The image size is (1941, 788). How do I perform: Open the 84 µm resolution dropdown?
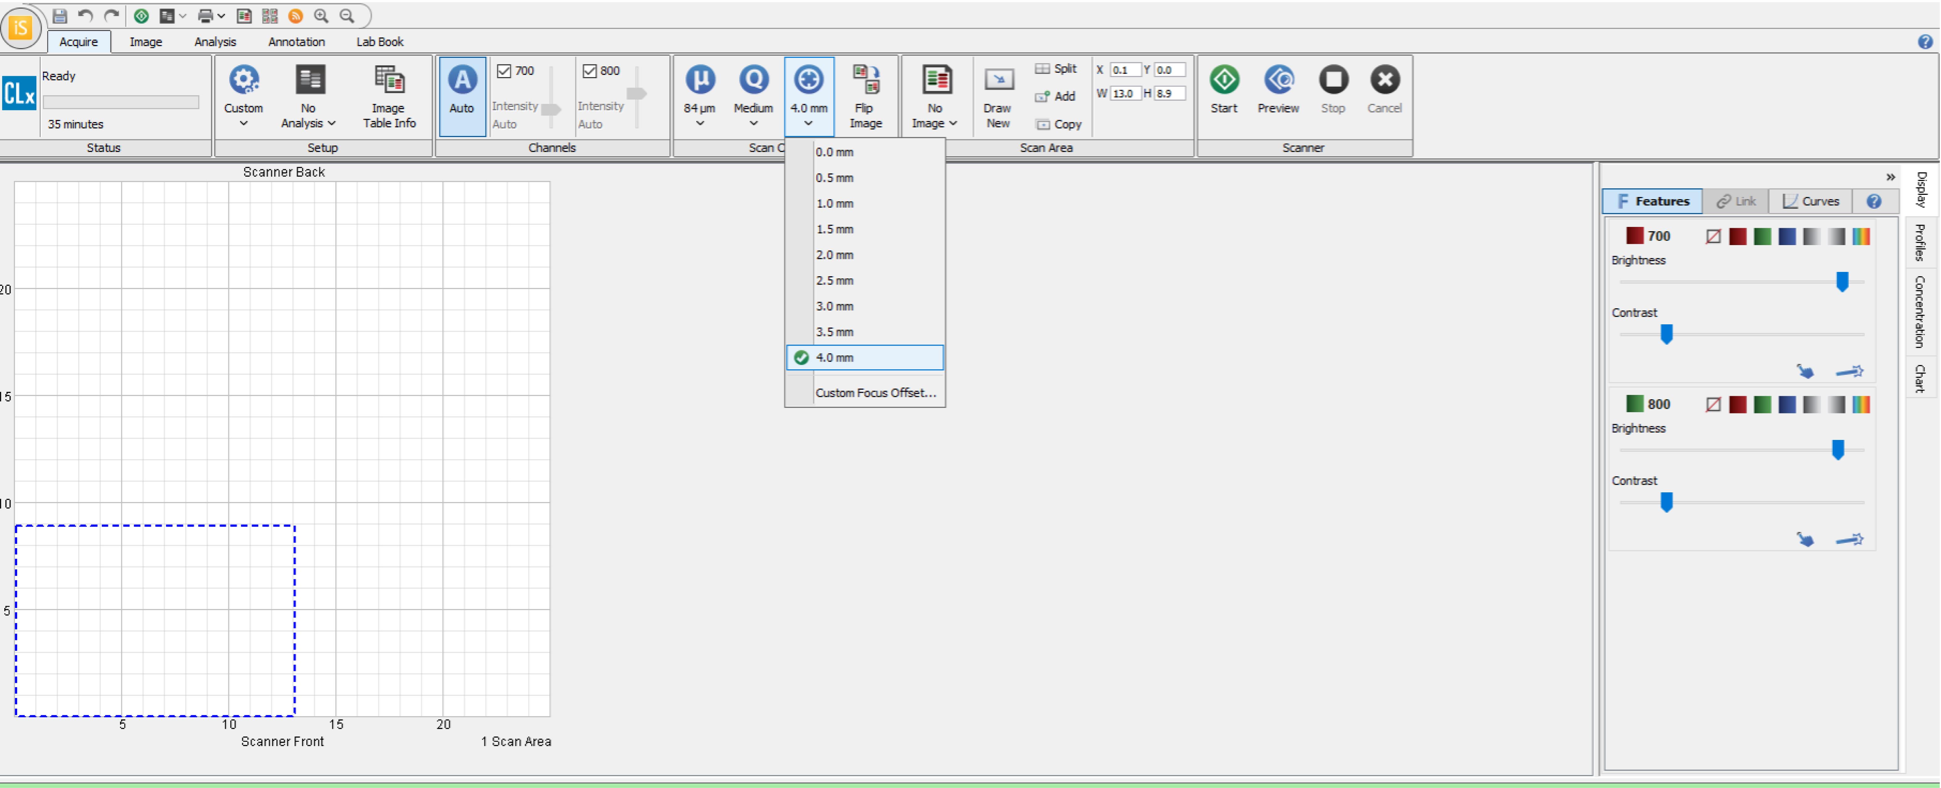click(x=699, y=96)
